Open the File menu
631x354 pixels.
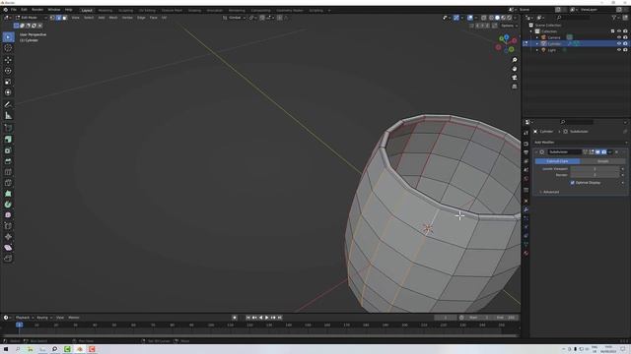[14, 10]
